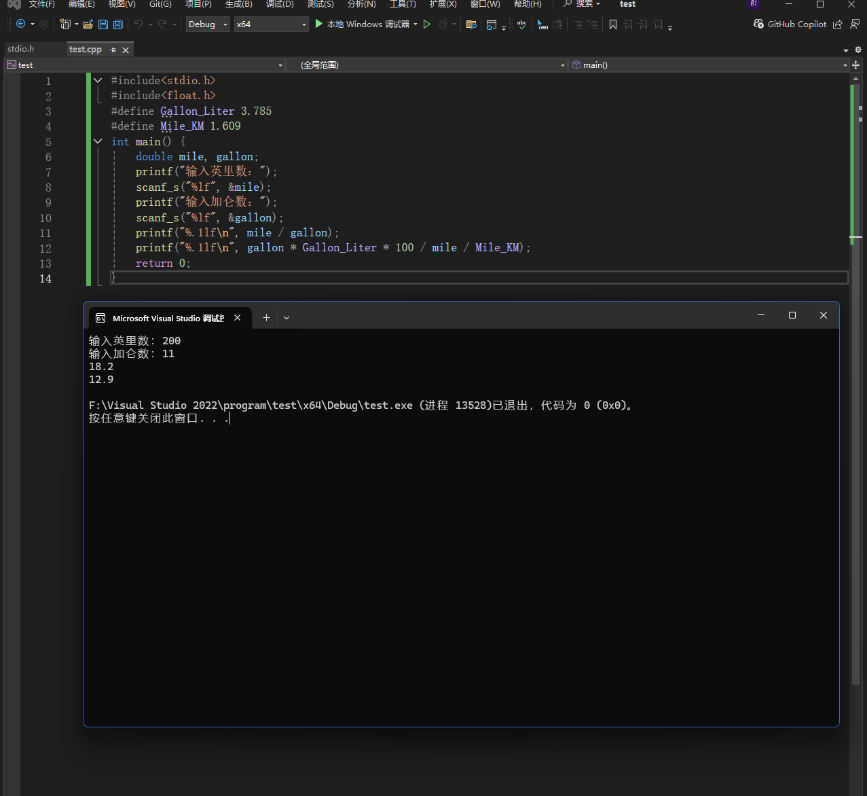Click the browser window home icon in toolbar
Image resolution: width=867 pixels, height=796 pixels.
point(492,24)
